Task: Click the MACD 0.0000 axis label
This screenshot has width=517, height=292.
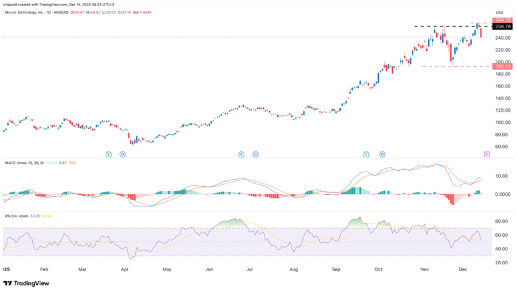Action: coord(503,194)
